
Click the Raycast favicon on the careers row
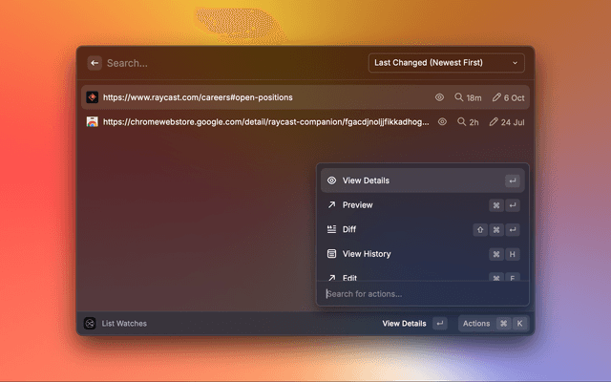click(x=93, y=97)
